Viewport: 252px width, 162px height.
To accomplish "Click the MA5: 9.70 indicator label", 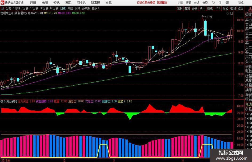I will (x=37, y=13).
